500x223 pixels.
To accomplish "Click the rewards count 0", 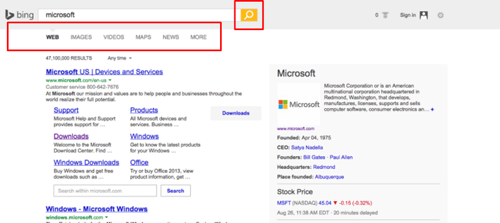I will coord(377,15).
